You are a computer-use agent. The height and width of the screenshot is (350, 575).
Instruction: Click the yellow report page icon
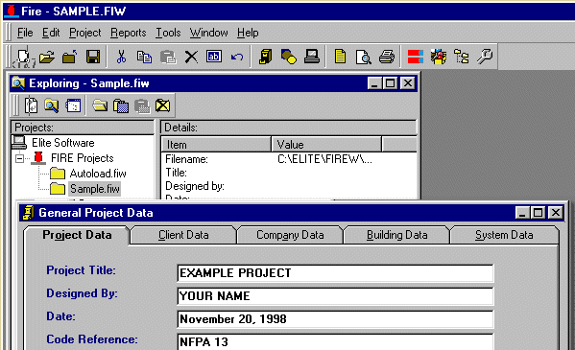pos(341,57)
